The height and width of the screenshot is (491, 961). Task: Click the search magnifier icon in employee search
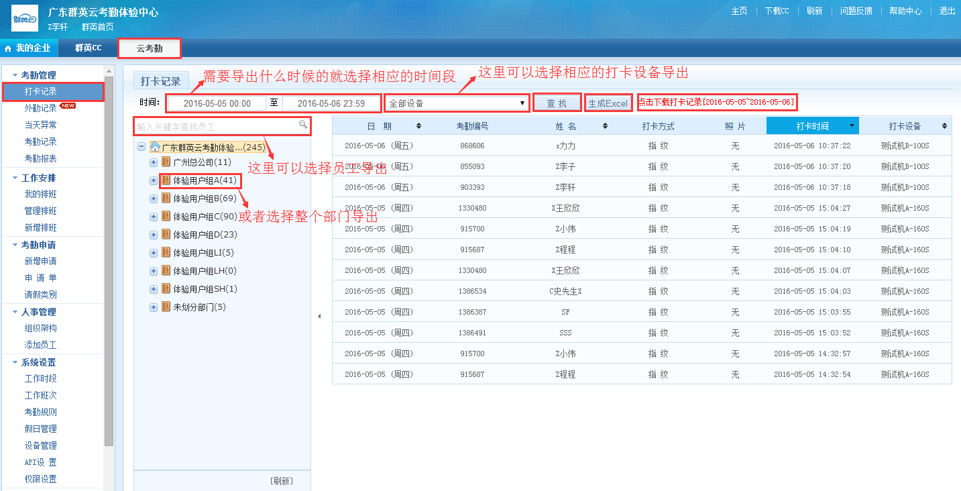click(303, 124)
